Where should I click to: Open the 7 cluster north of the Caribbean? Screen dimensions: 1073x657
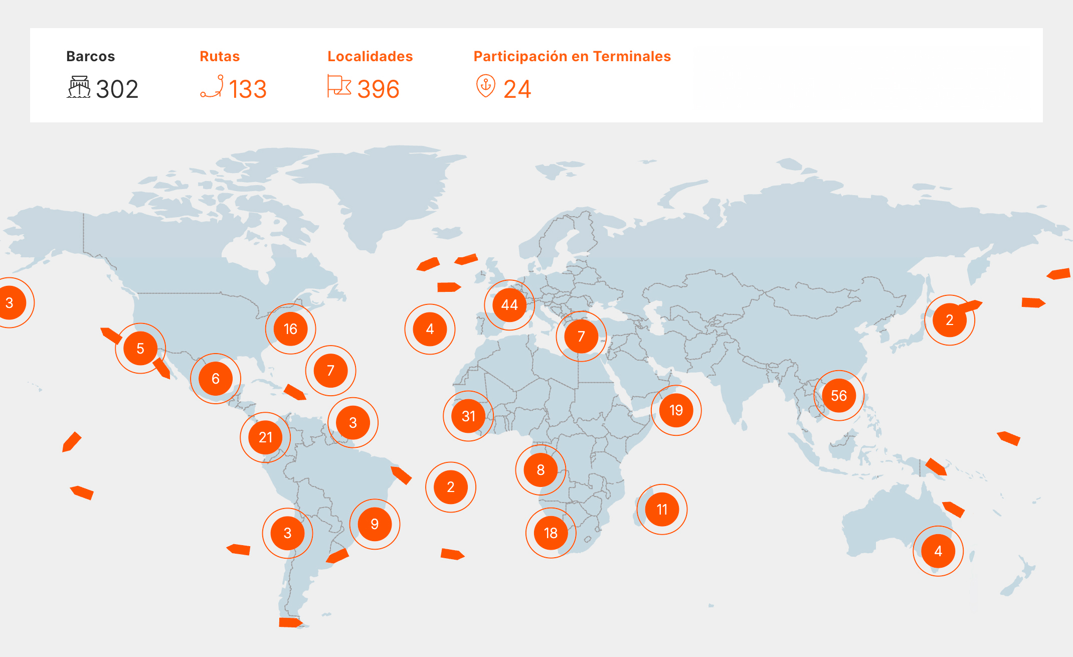click(x=330, y=371)
